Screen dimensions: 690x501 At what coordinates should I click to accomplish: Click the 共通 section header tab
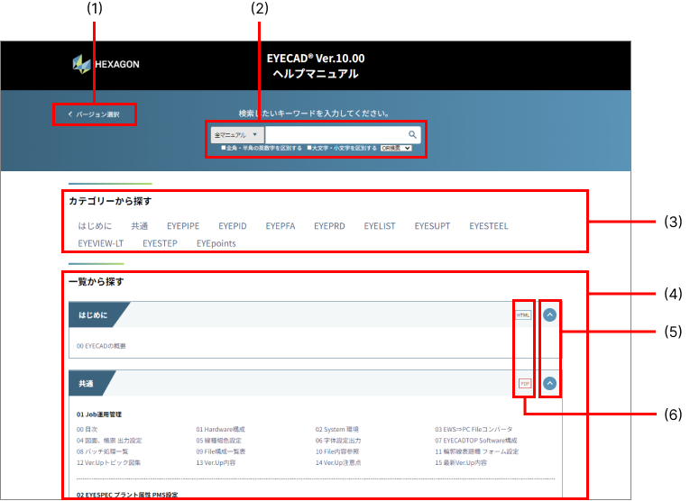pyautogui.click(x=86, y=384)
